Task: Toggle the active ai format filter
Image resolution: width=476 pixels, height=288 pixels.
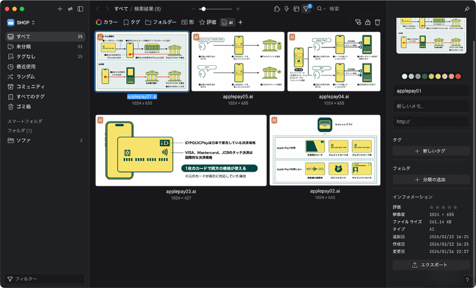Action: [227, 22]
